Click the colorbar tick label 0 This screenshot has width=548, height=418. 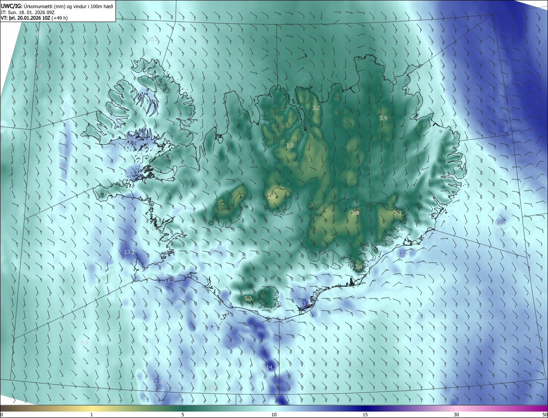coord(2,415)
